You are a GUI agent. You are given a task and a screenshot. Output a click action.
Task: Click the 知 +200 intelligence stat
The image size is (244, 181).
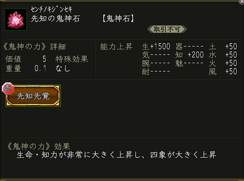[x=189, y=55]
